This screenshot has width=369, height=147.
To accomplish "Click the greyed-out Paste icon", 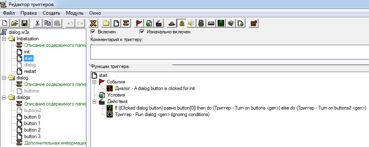I will (57, 23).
